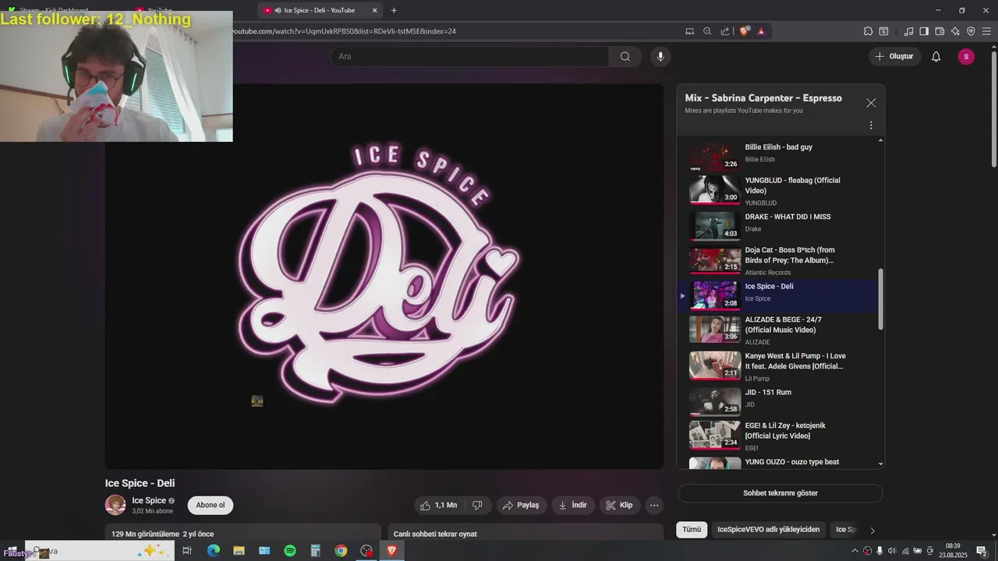Screen dimensions: 998x561
Task: Open Brave Shields lion icon
Action: coord(745,31)
